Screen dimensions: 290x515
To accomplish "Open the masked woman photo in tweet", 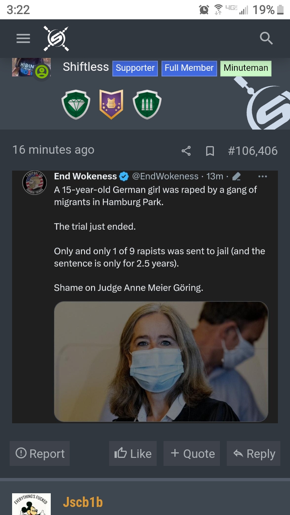I will 161,361.
